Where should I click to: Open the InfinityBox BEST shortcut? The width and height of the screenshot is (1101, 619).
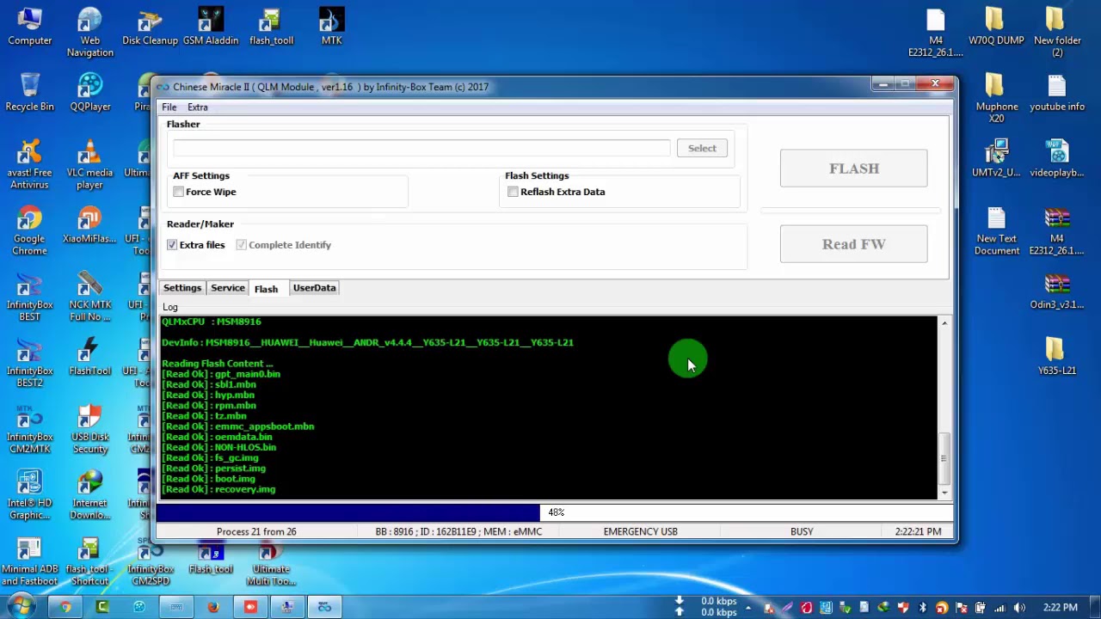(30, 297)
